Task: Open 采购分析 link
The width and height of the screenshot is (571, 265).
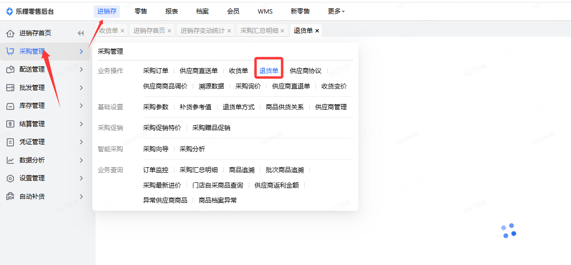Action: pos(193,149)
